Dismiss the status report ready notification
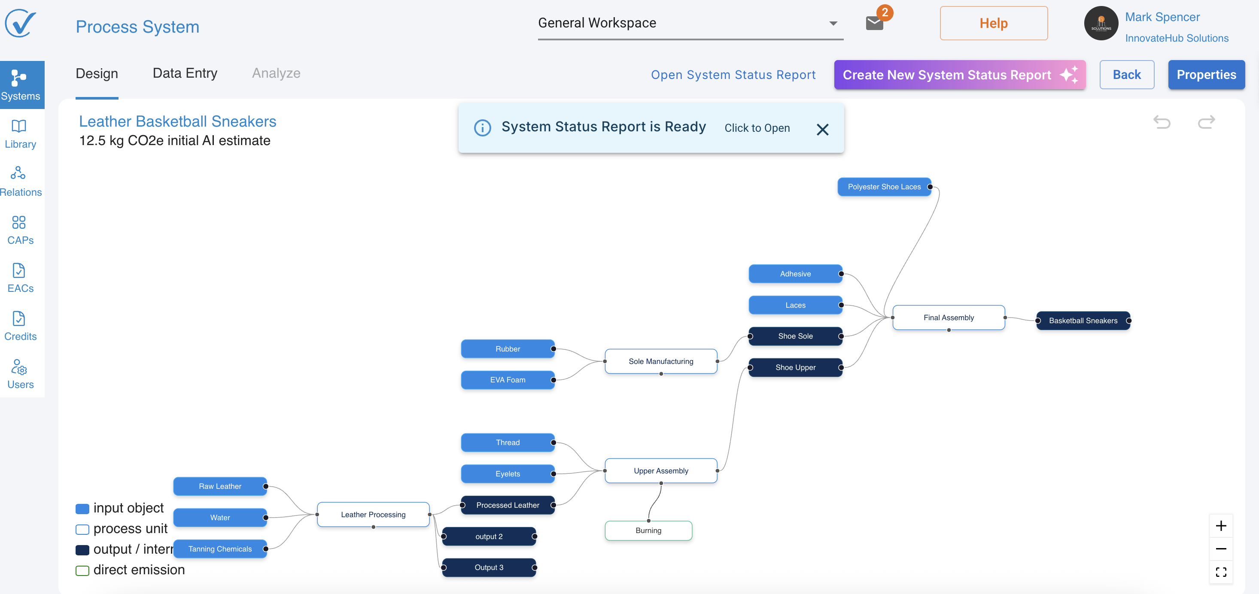This screenshot has width=1259, height=594. click(x=822, y=130)
